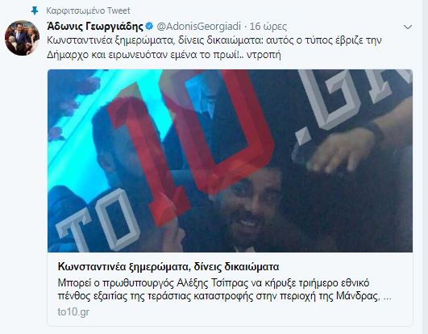428x334 pixels.
Task: Click the grey 'TO' watermark letters
Action: (97, 223)
